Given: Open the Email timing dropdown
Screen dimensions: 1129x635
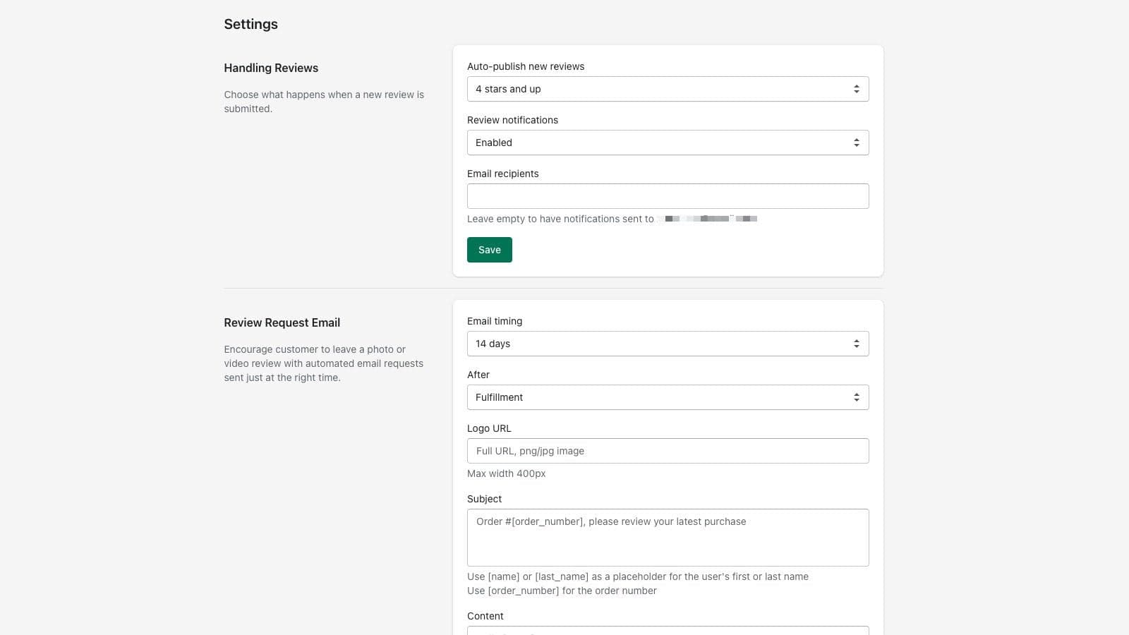Looking at the screenshot, I should (668, 344).
